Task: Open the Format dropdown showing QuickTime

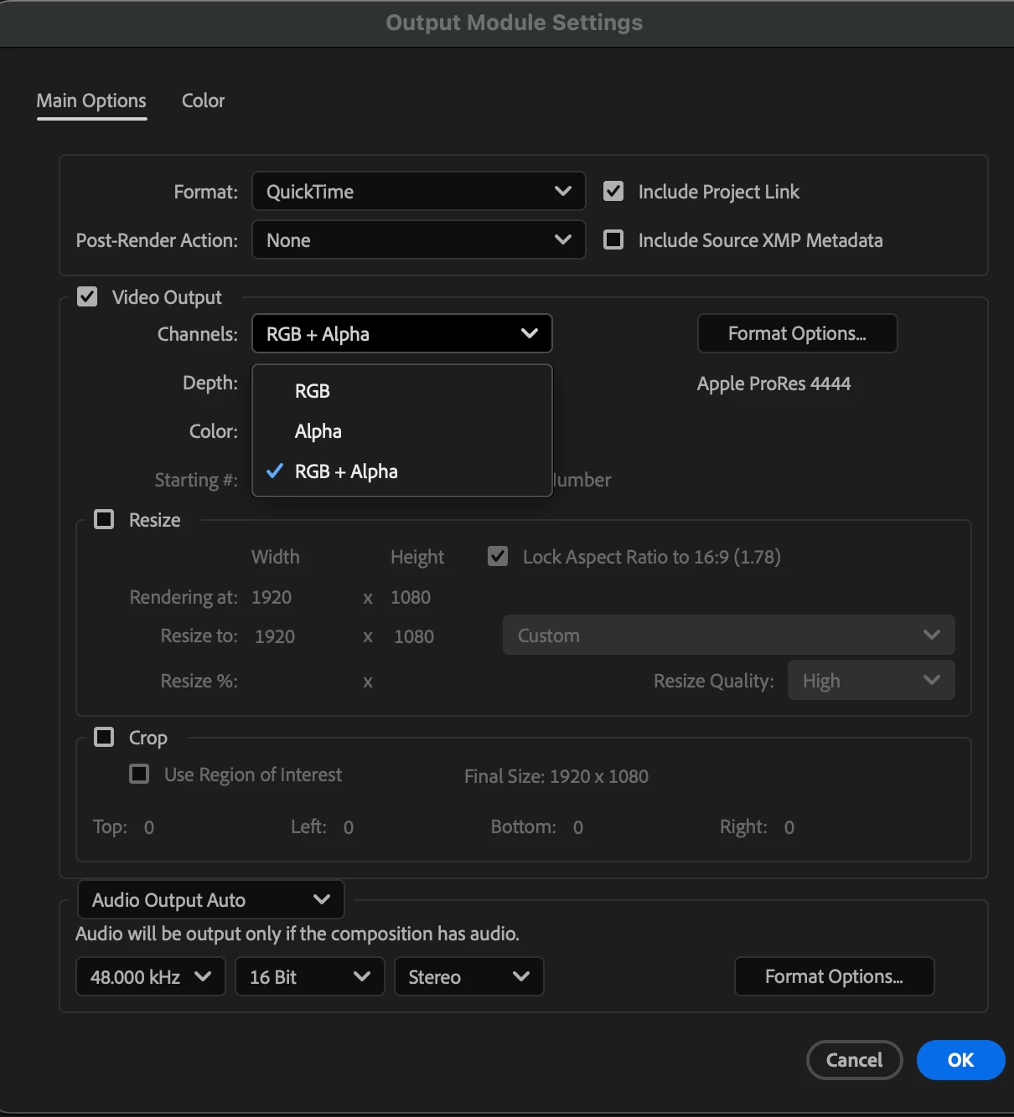Action: pos(418,192)
